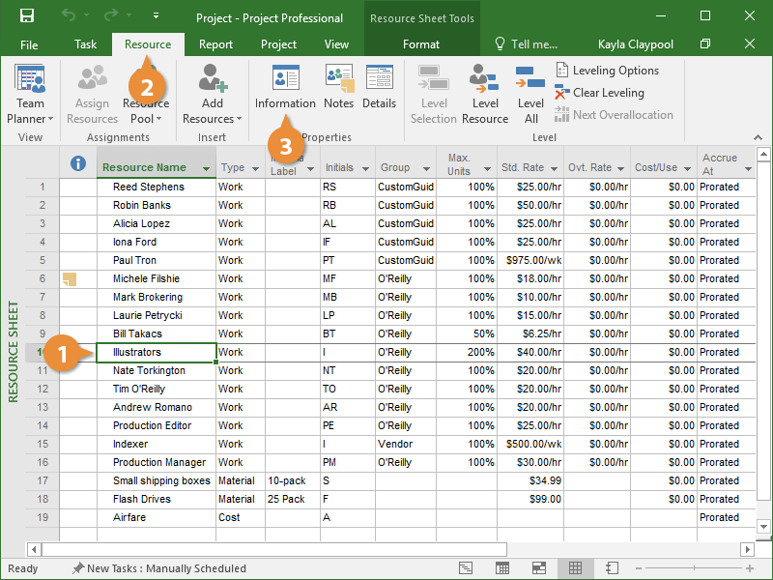Open the Type column filter dropdown
The height and width of the screenshot is (580, 773).
(x=255, y=169)
